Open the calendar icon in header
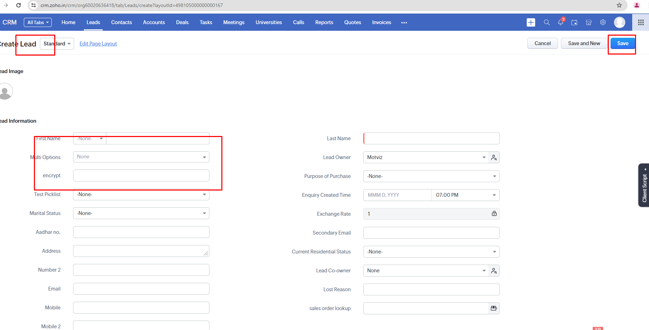649x330 pixels. click(x=574, y=22)
